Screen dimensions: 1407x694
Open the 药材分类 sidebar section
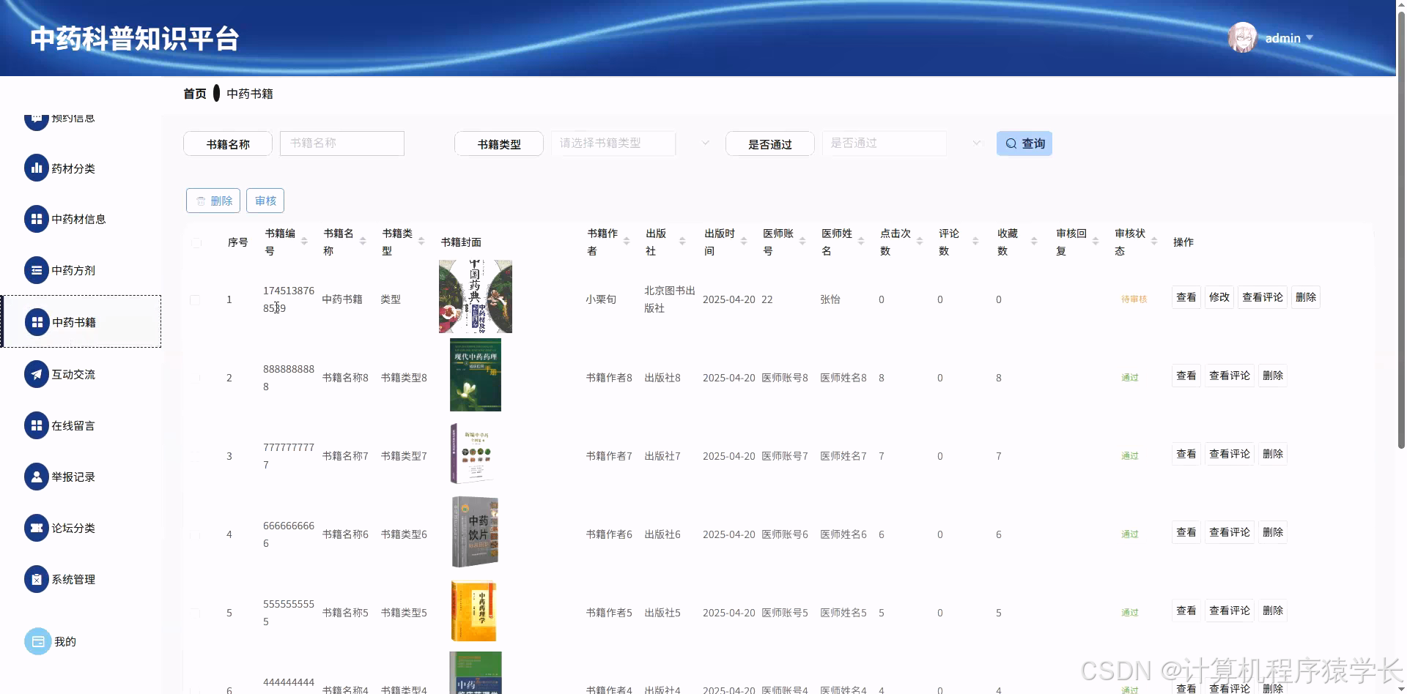click(x=71, y=168)
